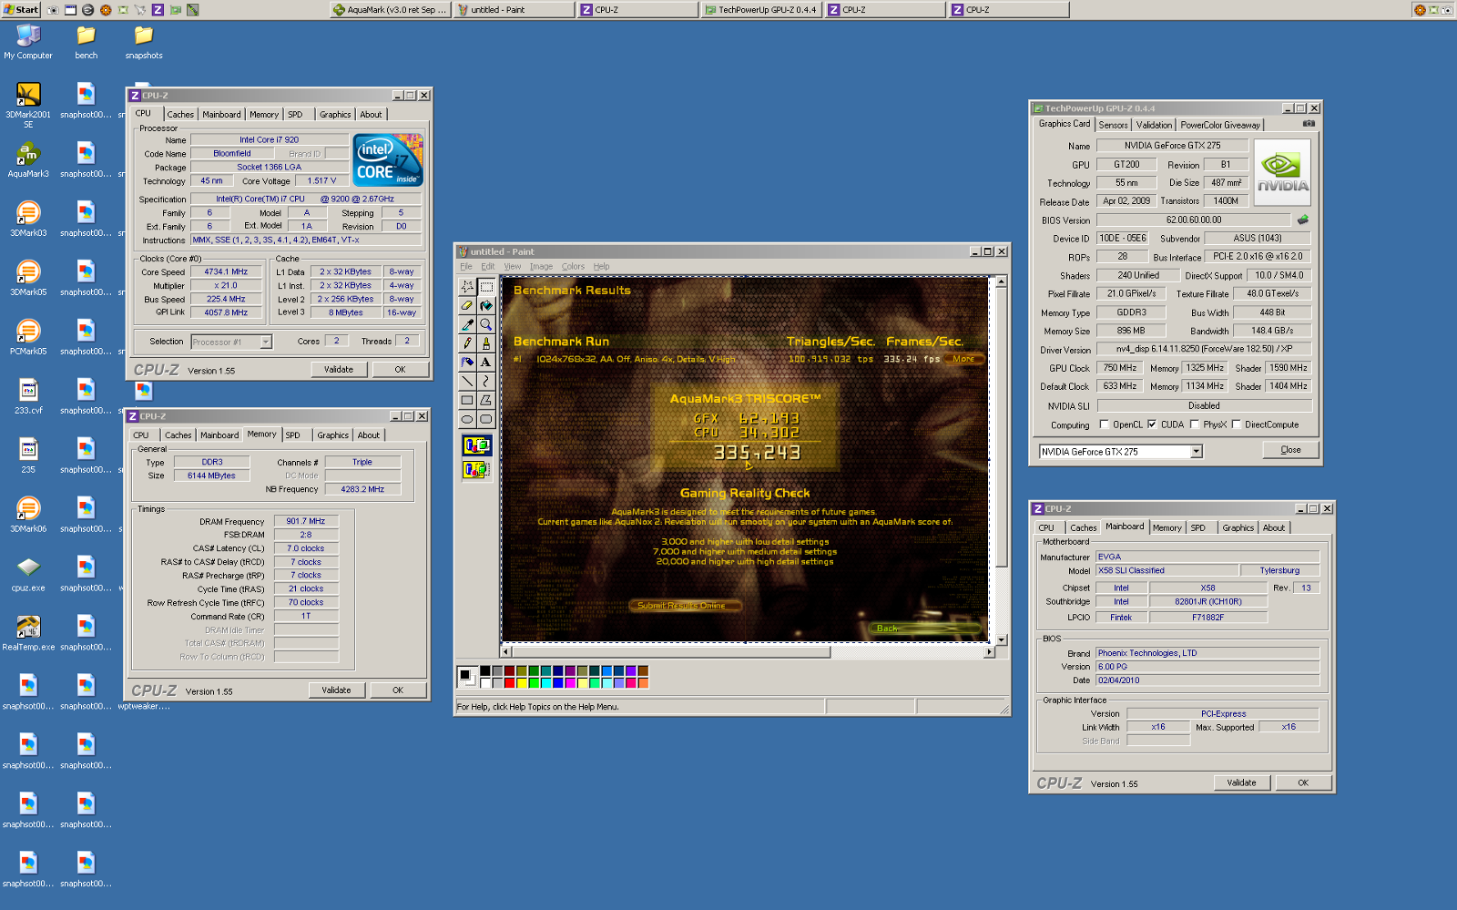Choose the transparent selection option in Paint
Viewport: 1457px width, 910px height.
tap(476, 470)
